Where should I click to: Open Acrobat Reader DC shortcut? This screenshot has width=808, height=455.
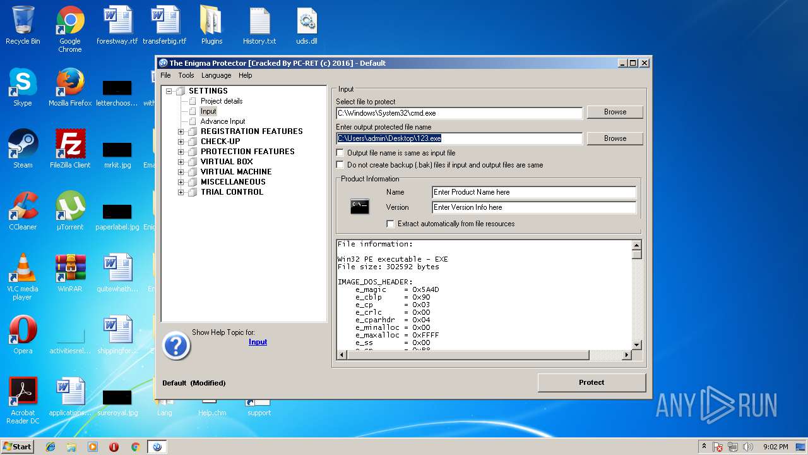pos(23,401)
